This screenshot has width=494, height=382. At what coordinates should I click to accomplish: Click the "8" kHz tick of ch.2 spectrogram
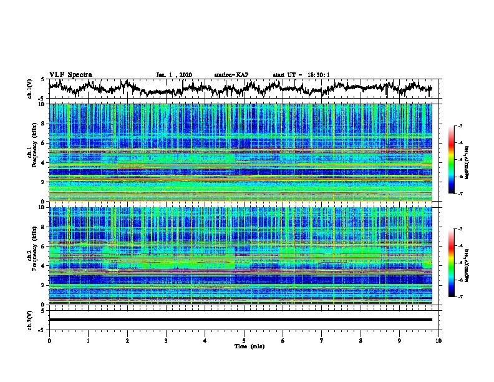[x=44, y=227]
